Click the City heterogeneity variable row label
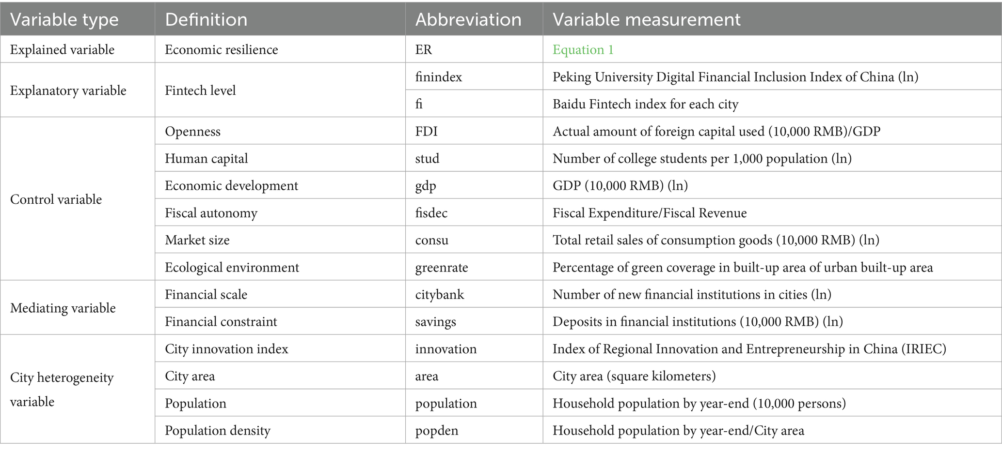 (62, 389)
